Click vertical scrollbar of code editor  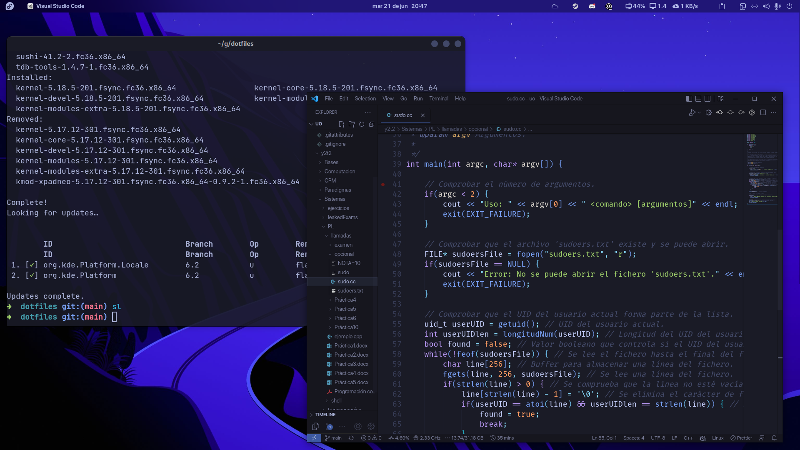pos(780,270)
